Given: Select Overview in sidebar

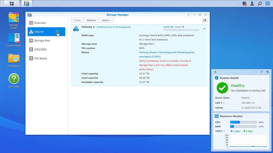Looking at the screenshot, I should click(46, 23).
